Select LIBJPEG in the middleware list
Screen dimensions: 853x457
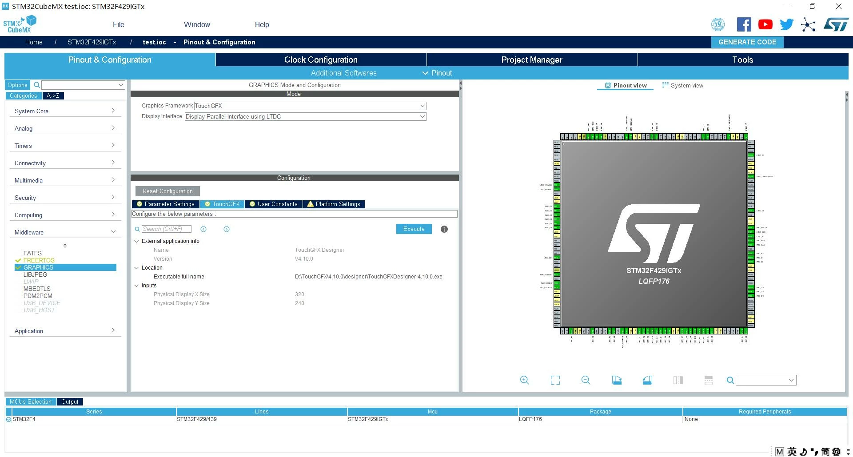pyautogui.click(x=35, y=274)
